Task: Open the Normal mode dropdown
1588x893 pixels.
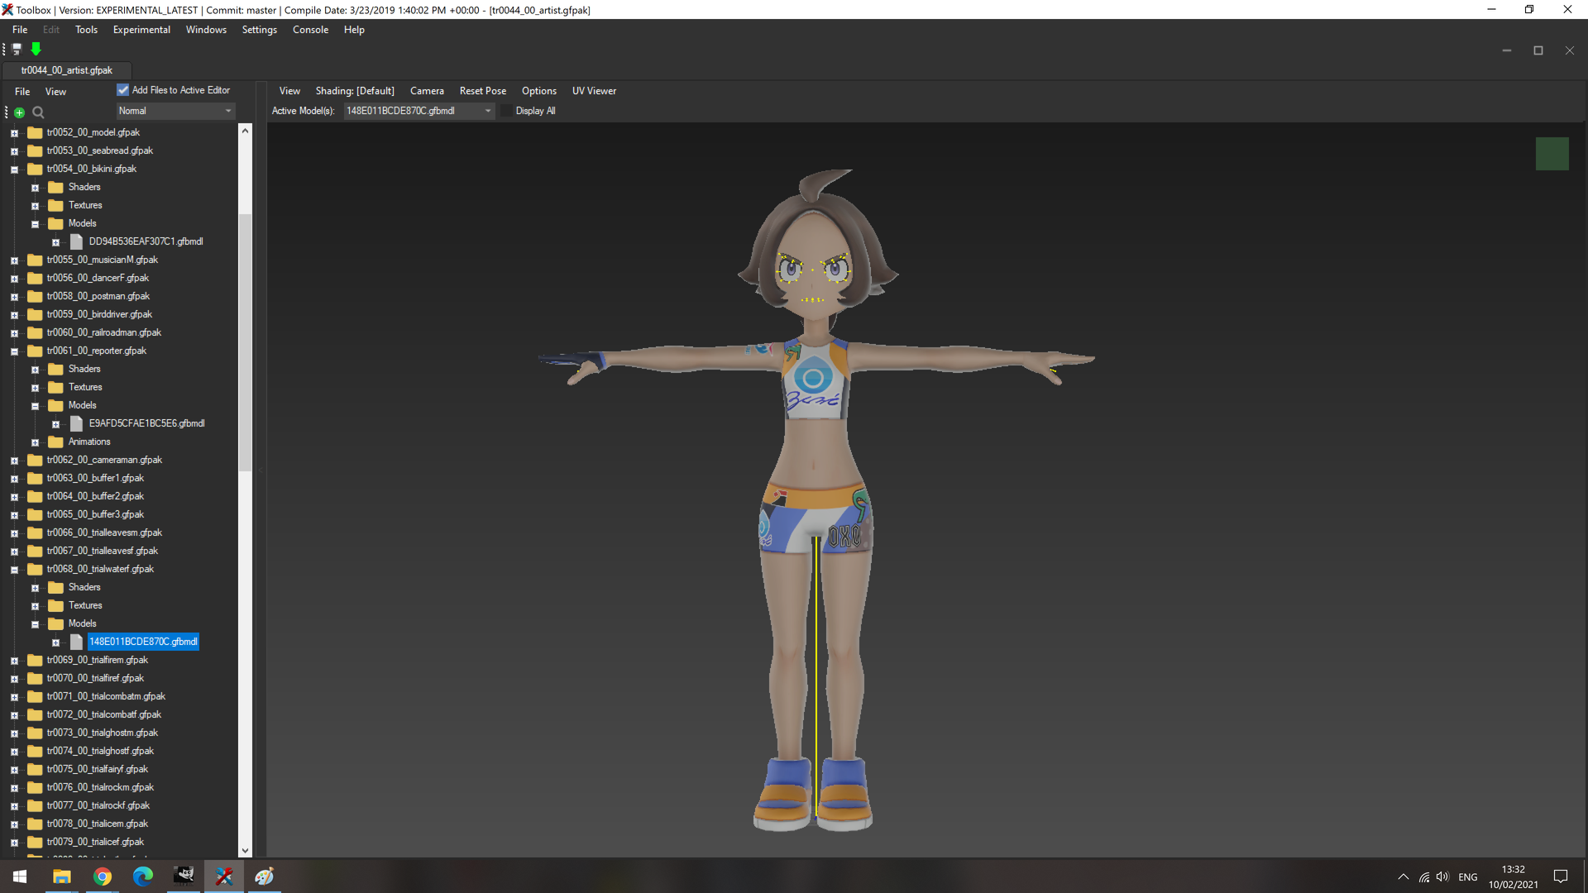Action: point(175,111)
